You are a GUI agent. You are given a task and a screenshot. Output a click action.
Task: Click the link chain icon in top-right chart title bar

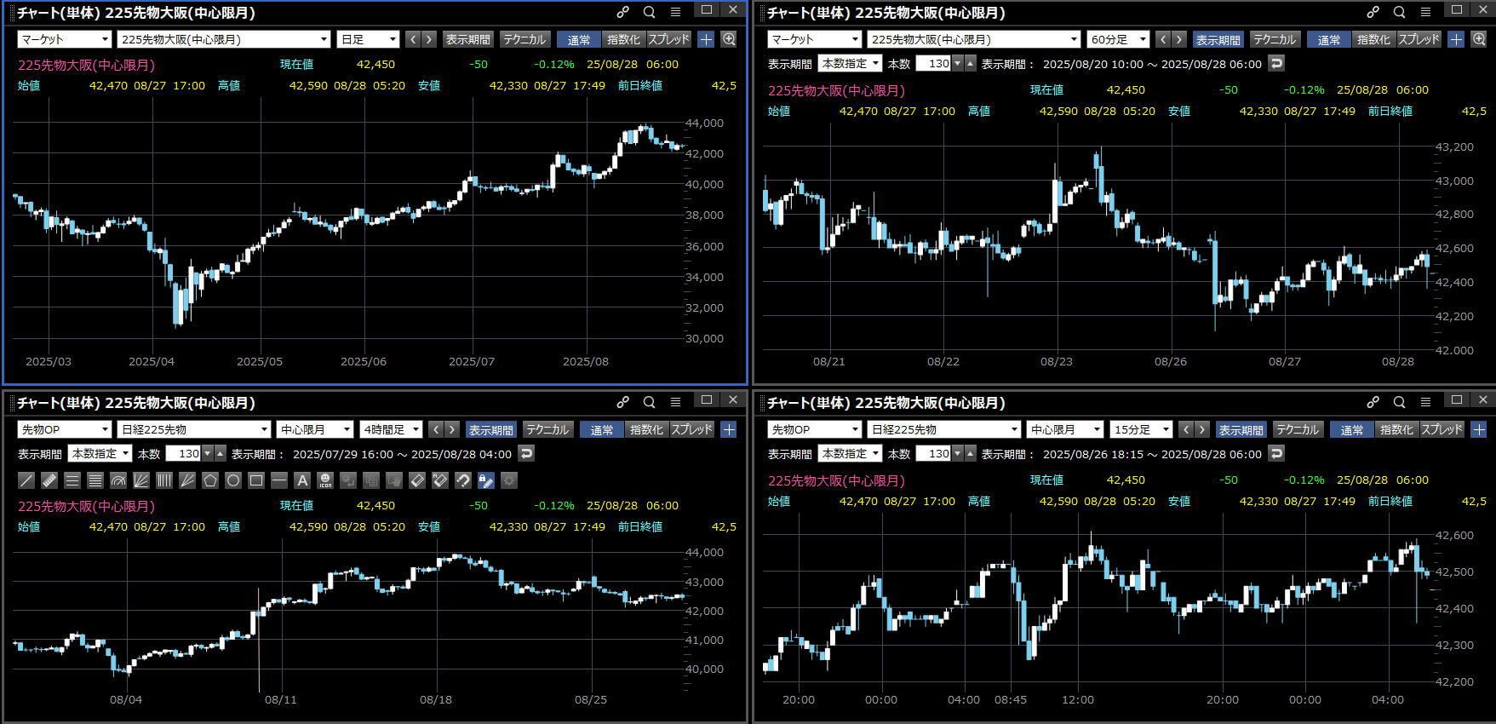(1373, 12)
